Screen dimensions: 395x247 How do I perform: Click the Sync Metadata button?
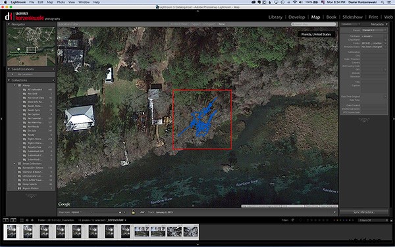point(364,212)
